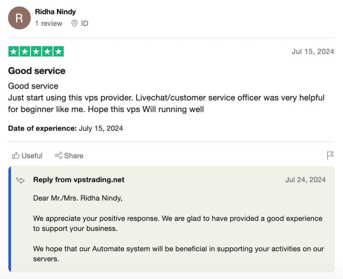Open the bold 'Good service' review title

coord(37,71)
